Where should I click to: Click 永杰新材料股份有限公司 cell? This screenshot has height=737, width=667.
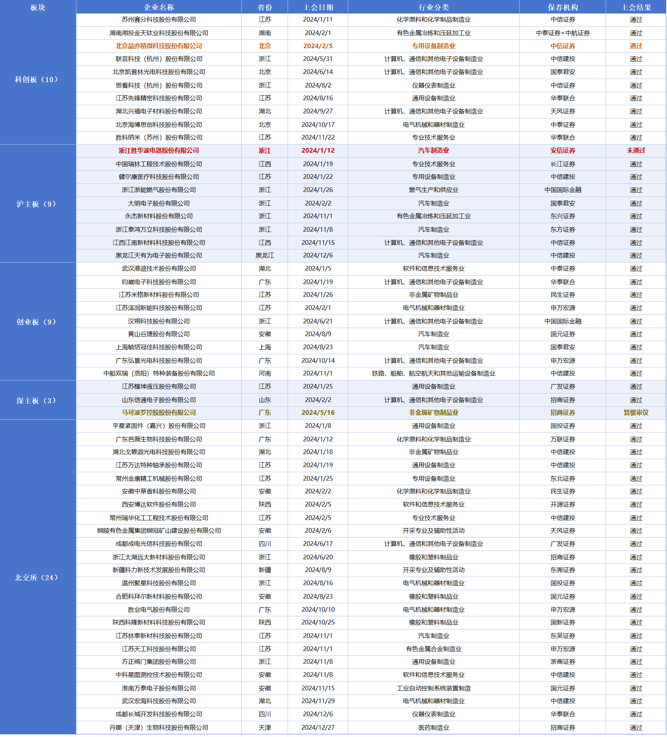point(159,216)
